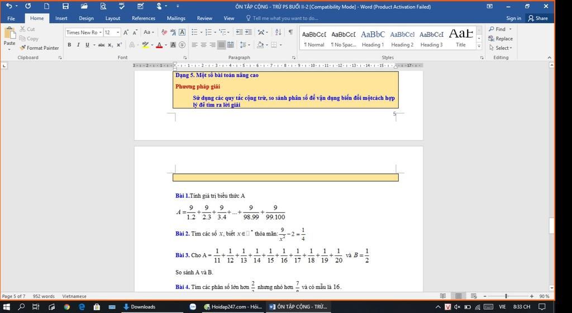Switch to the Review tab
This screenshot has width=572, height=313.
tap(204, 18)
